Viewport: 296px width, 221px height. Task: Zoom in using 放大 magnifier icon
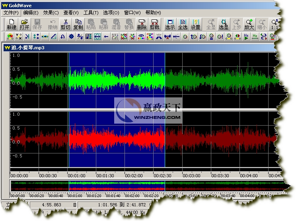click(249, 24)
